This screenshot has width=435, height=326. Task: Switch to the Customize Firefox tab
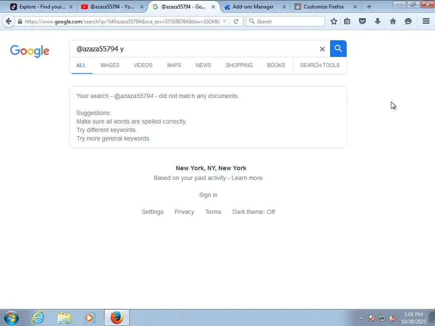324,7
